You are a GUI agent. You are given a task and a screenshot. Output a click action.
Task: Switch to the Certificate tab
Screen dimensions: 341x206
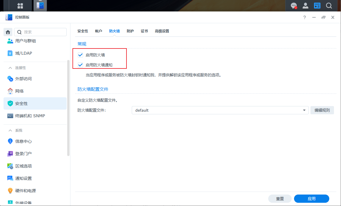click(144, 31)
